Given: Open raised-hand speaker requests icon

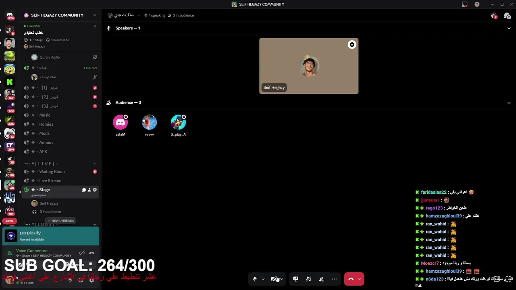Looking at the screenshot, I should coord(493,16).
